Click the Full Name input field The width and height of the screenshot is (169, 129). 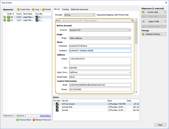coord(100,46)
